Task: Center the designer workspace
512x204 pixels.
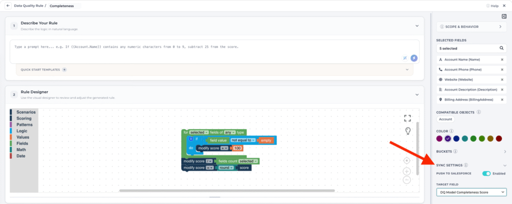Action: [x=406, y=160]
